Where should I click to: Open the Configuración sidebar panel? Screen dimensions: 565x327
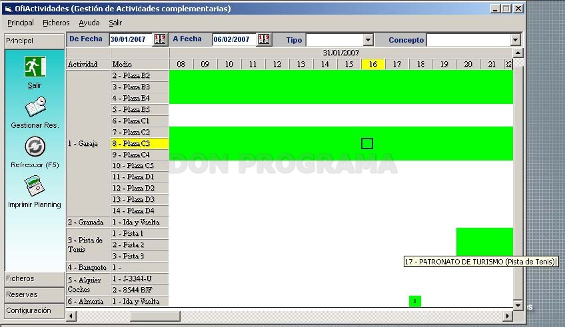coord(35,310)
